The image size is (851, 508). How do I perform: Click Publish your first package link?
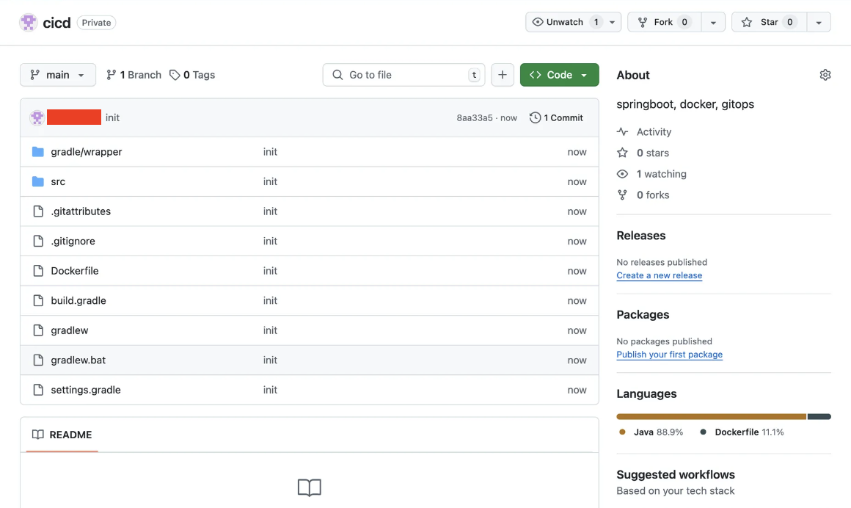coord(670,355)
